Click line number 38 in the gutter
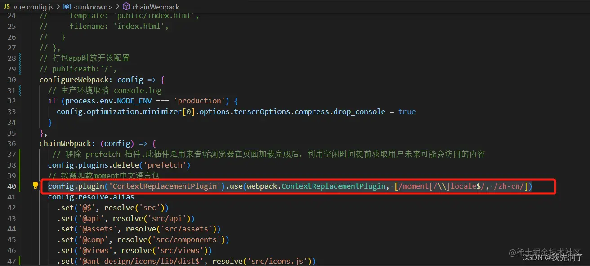 tap(12, 165)
